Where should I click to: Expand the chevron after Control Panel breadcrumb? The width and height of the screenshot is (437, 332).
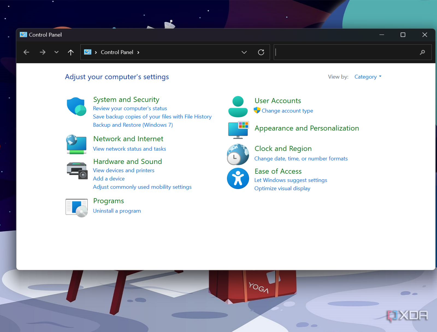(138, 52)
